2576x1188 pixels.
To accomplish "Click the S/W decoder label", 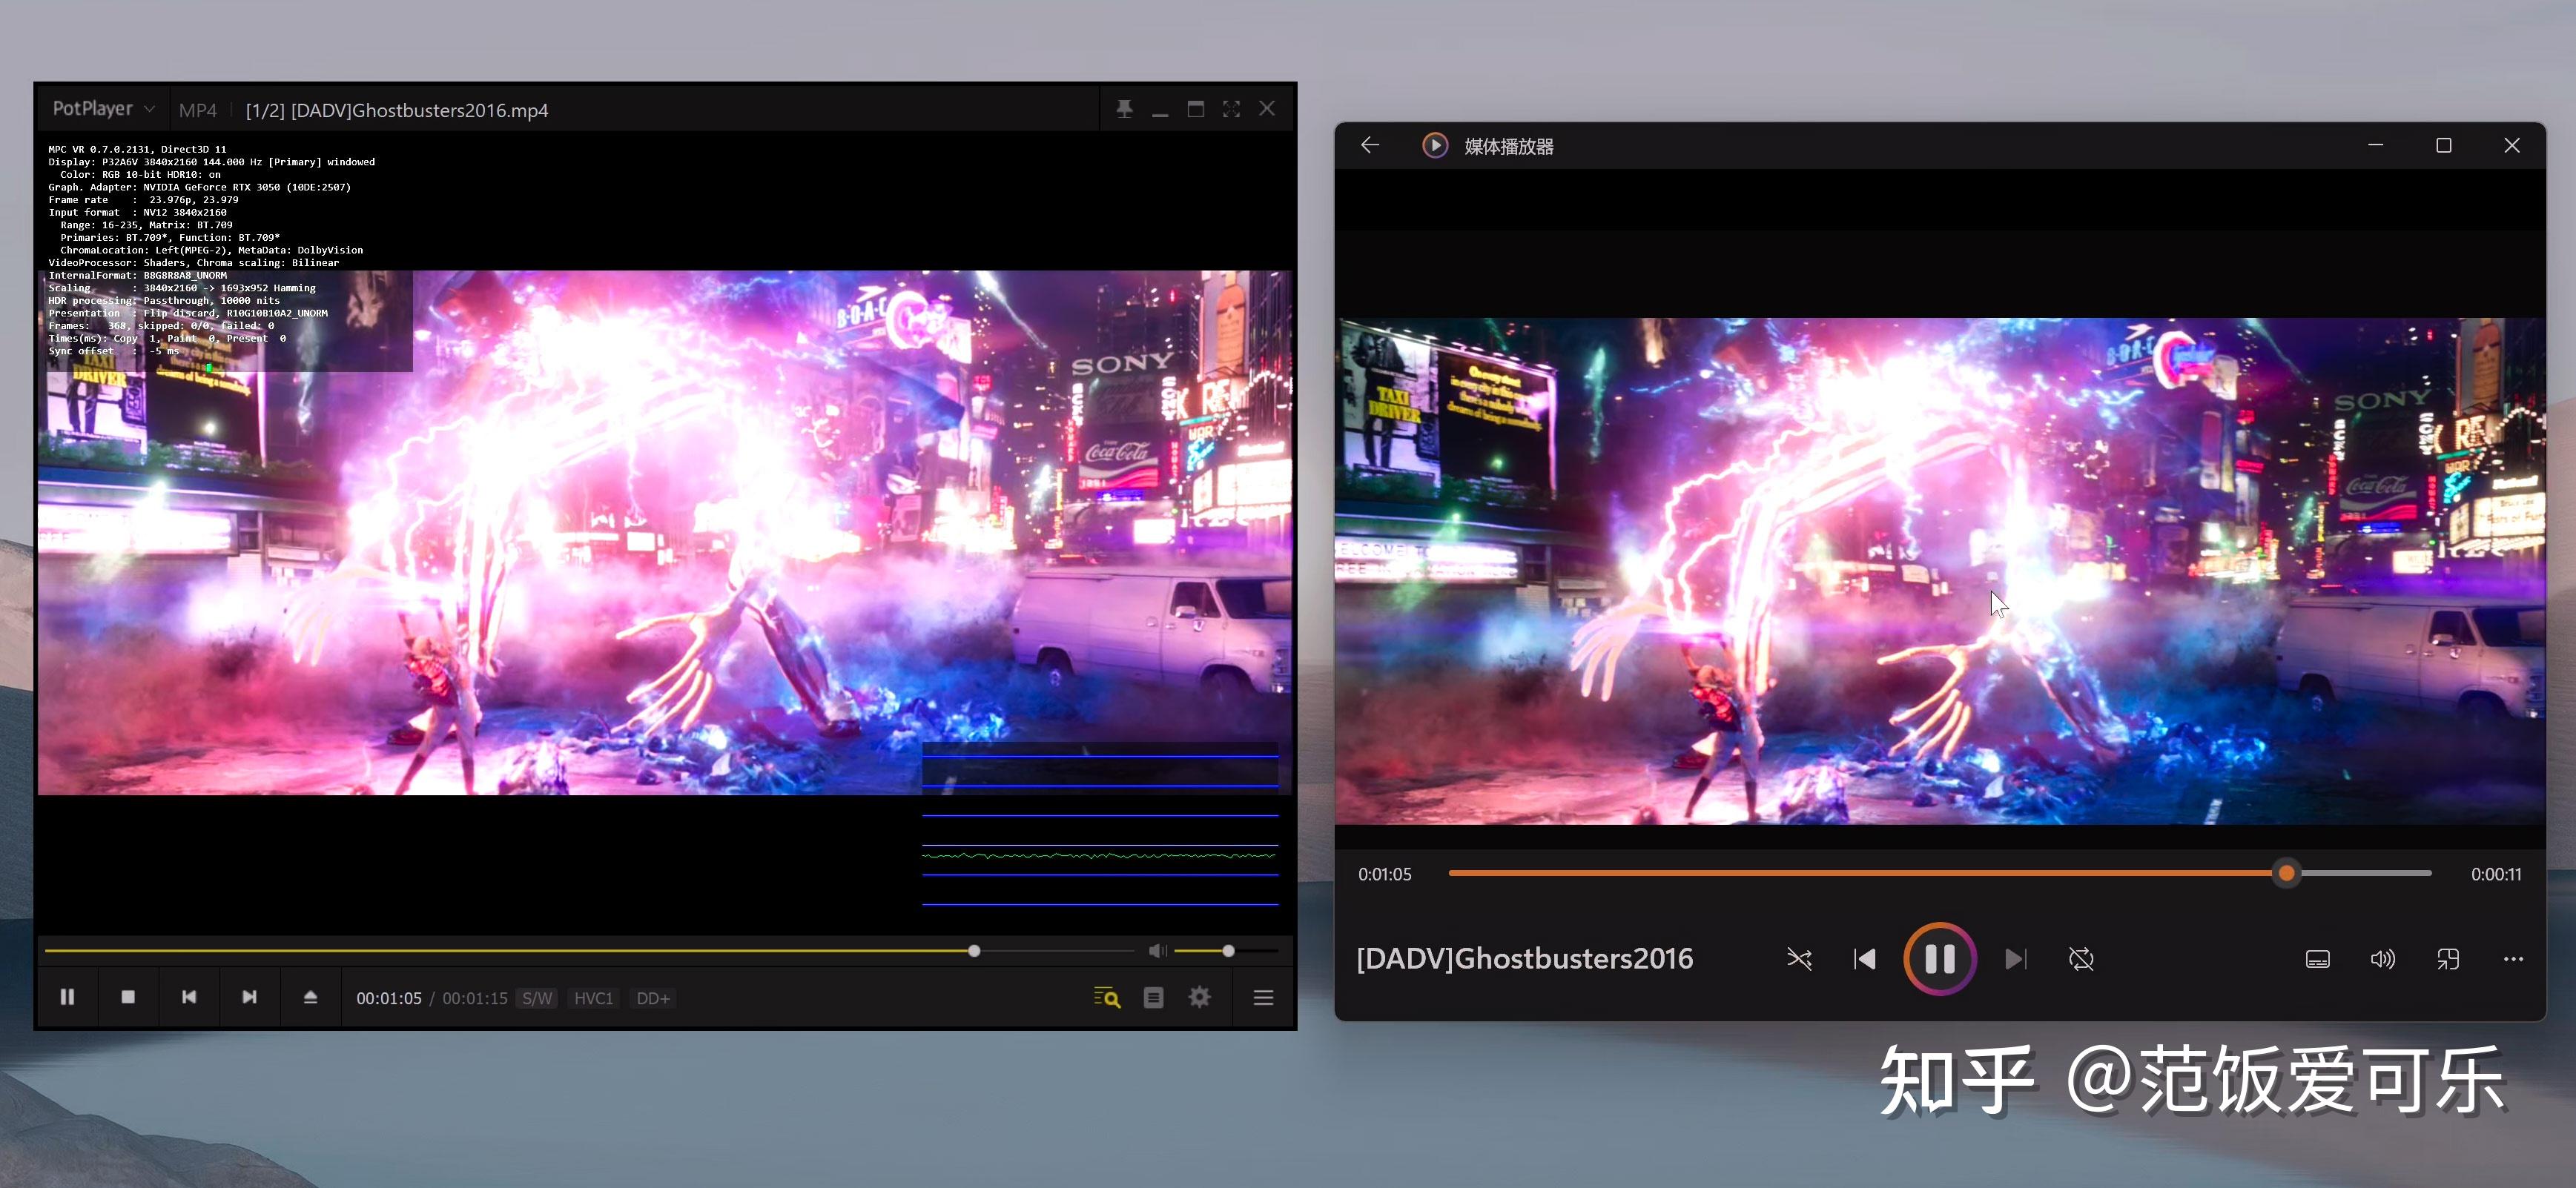I will 537,998.
